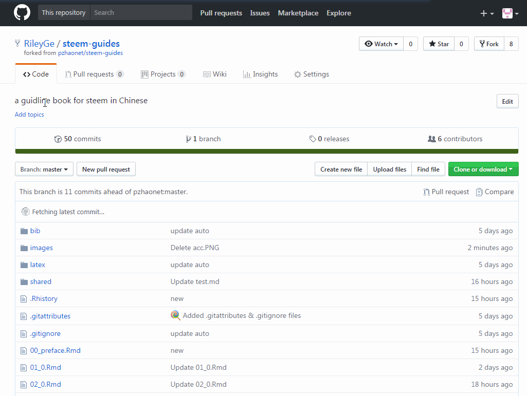View the stargazers count 0
The width and height of the screenshot is (527, 396).
[x=461, y=44]
